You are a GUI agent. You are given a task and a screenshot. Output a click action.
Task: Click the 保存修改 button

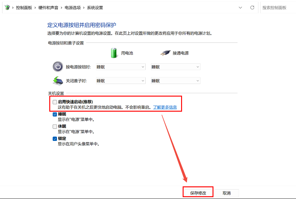click(x=198, y=193)
